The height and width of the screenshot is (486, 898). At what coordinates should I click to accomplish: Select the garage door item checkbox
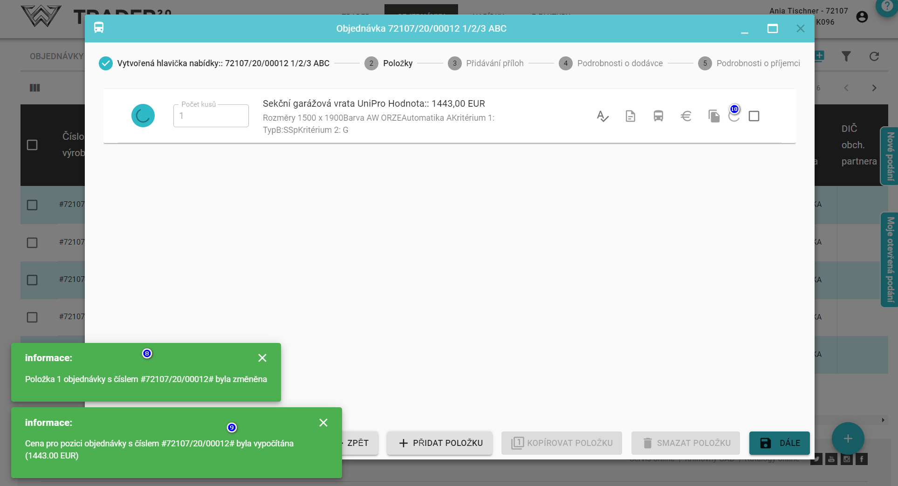(754, 116)
